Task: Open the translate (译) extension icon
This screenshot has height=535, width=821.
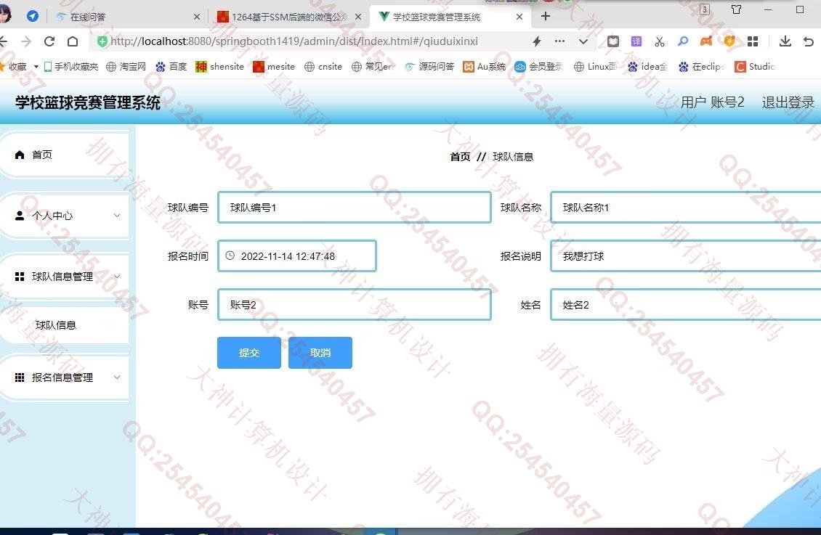Action: 636,41
